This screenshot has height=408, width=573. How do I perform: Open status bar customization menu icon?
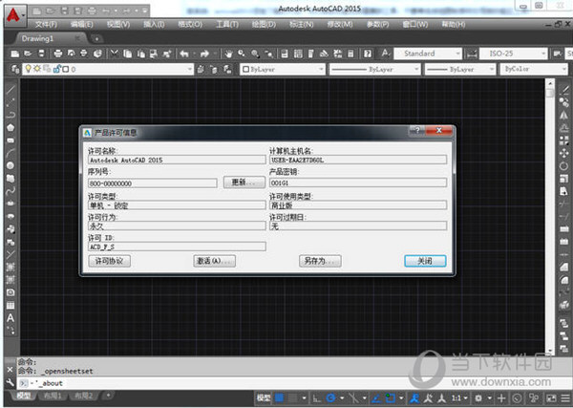tap(565, 397)
